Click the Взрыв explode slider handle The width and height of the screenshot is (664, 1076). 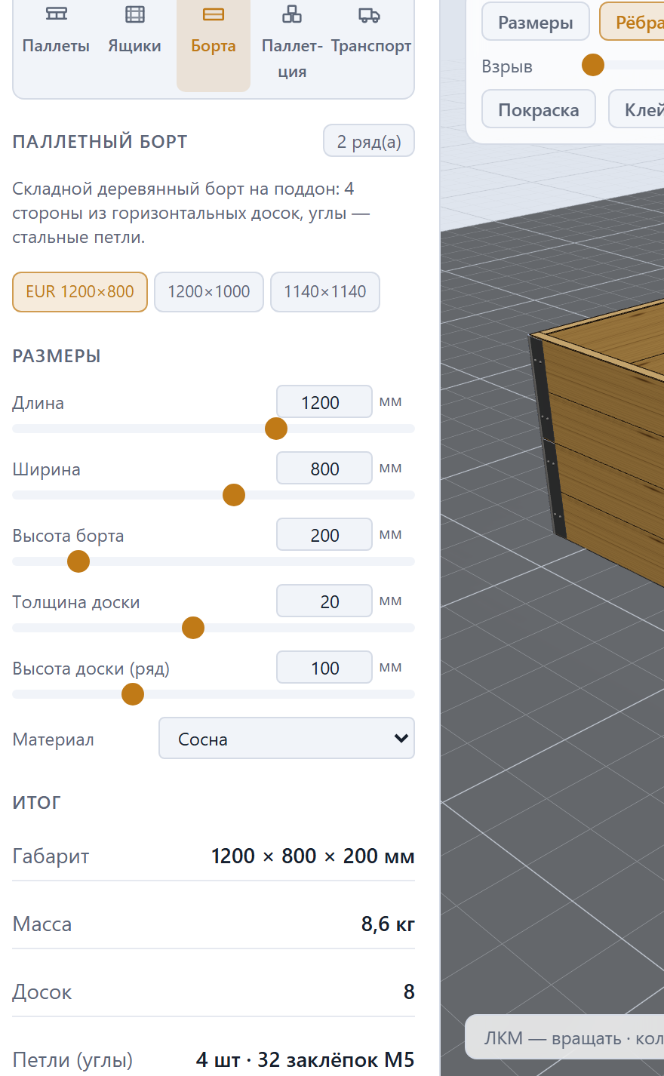tap(593, 66)
